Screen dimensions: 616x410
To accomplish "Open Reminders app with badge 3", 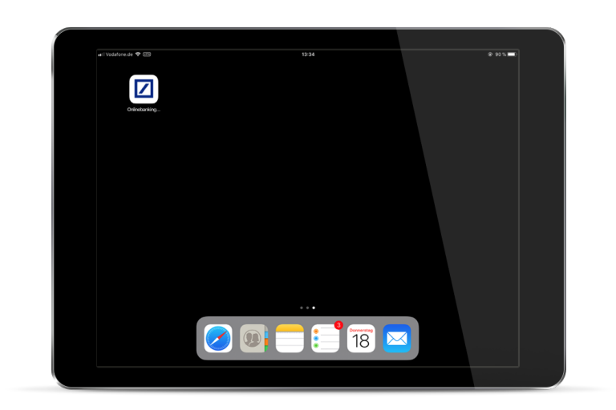I will (326, 338).
